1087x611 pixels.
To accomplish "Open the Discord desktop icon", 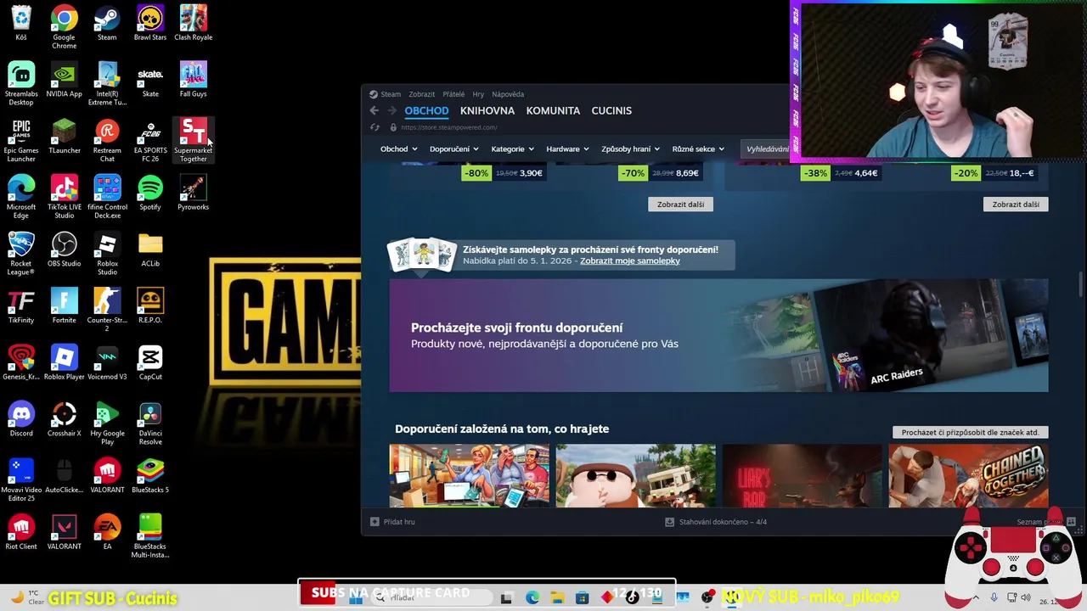I will 21,420.
